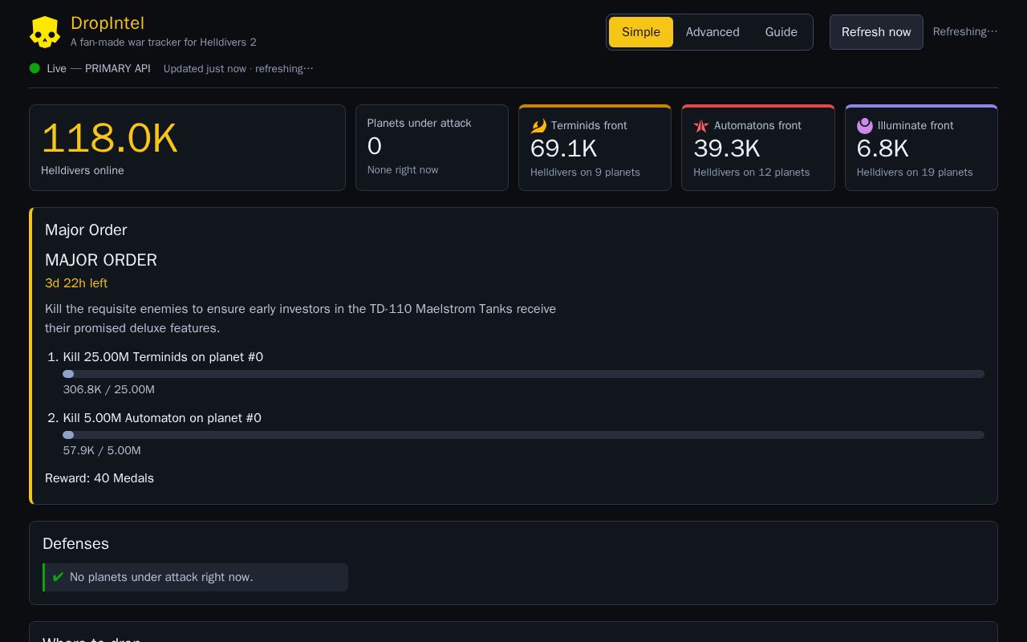1027x642 pixels.
Task: Click the 306.8K / 25.00M progress text
Action: click(109, 389)
